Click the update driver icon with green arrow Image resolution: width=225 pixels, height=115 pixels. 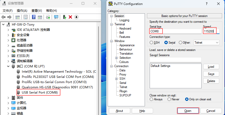(64, 17)
